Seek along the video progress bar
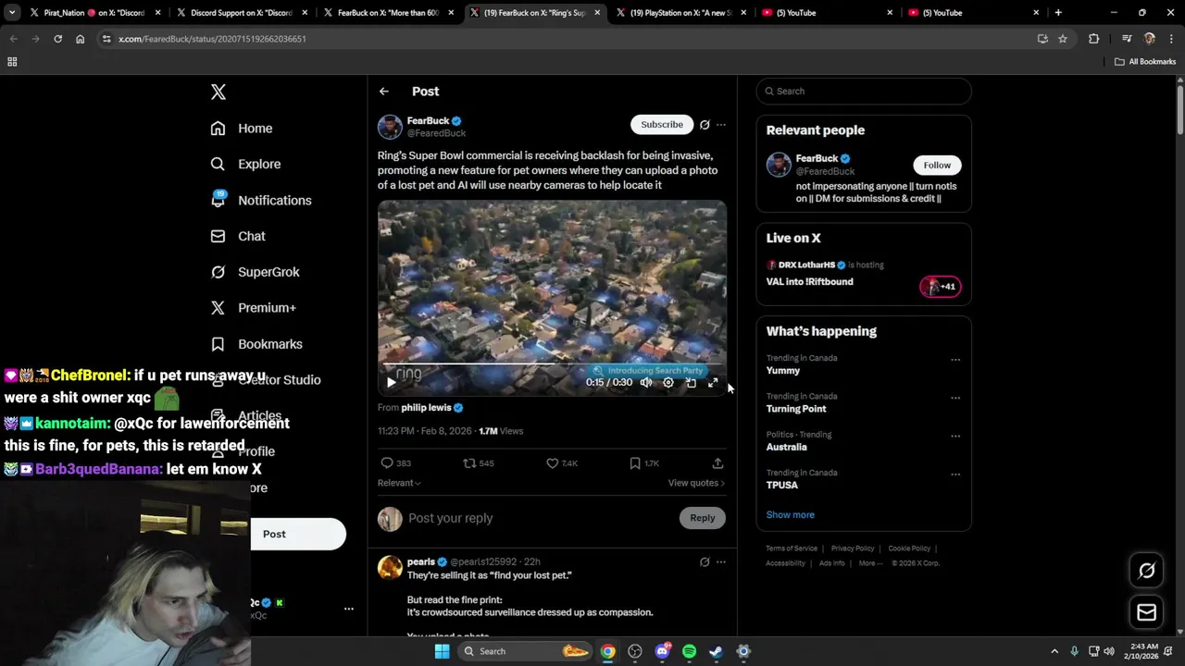Screen dimensions: 1185x666 (x=552, y=364)
